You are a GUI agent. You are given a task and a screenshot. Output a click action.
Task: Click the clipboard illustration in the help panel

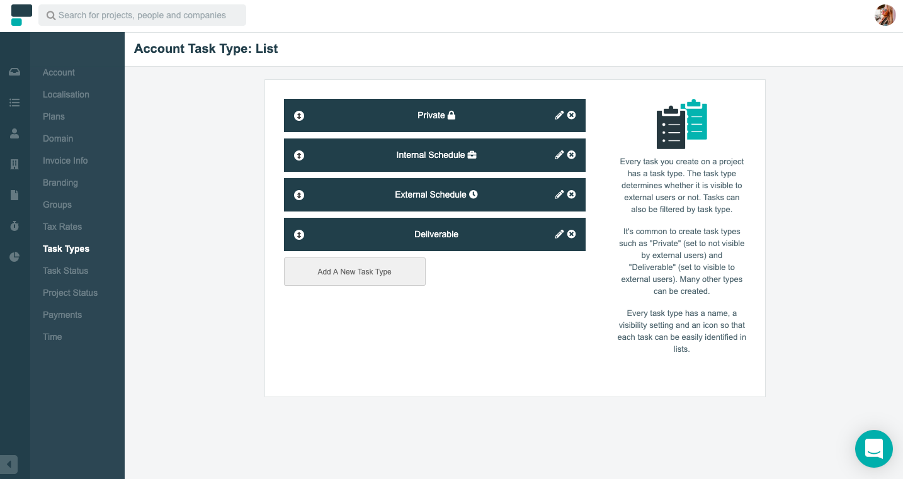click(682, 124)
